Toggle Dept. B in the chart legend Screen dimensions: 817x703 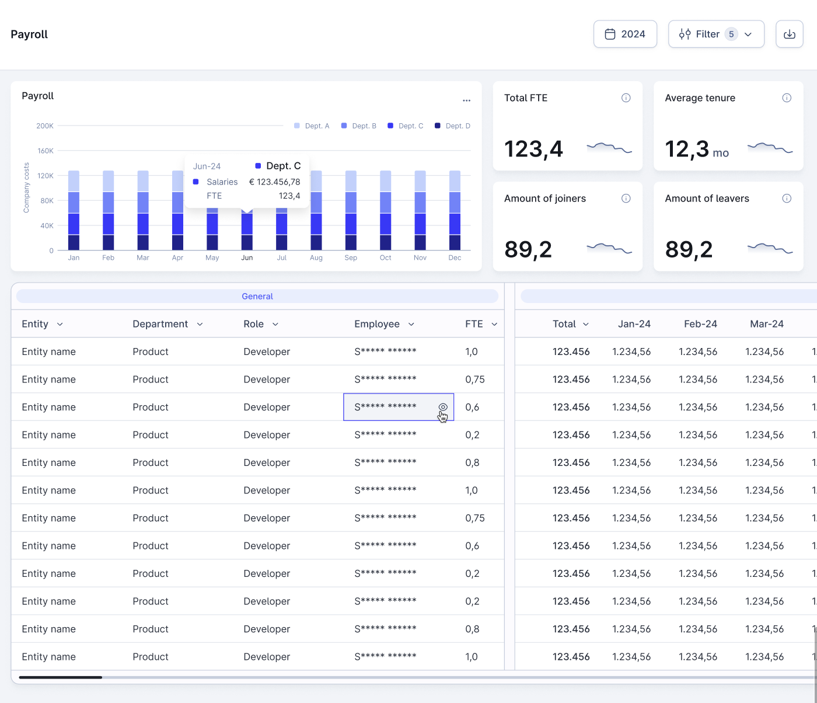(x=358, y=126)
